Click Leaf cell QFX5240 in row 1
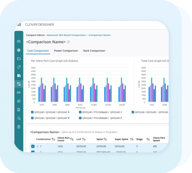The height and width of the screenshot is (173, 192). pos(81,146)
